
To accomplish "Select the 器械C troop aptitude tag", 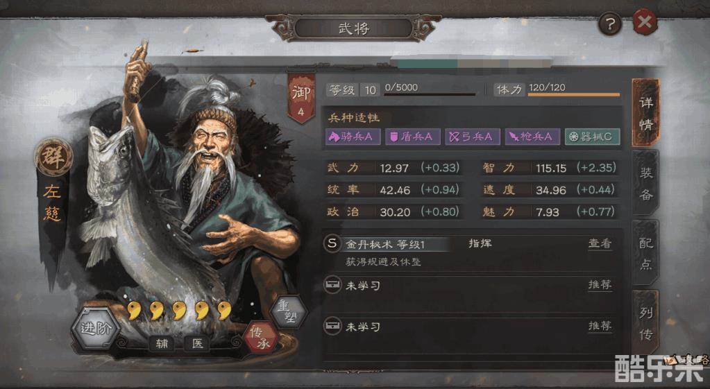I will point(592,137).
